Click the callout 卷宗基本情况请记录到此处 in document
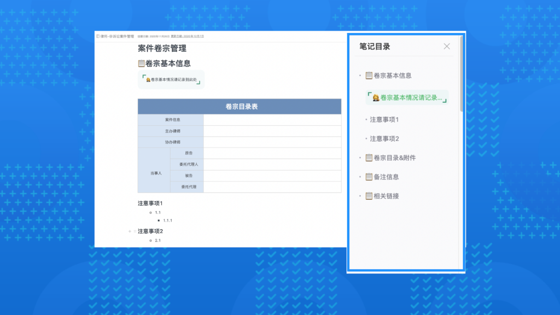560x315 pixels. (x=171, y=79)
